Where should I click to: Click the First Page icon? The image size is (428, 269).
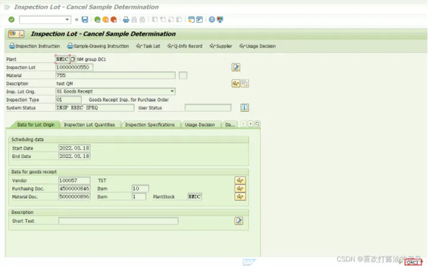tap(155, 20)
